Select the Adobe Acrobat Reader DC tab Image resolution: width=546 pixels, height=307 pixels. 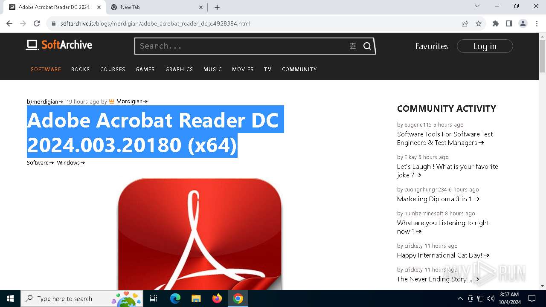tap(55, 7)
